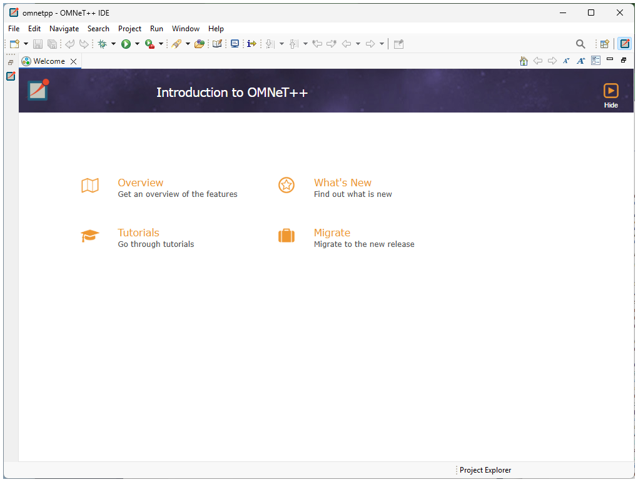
Task: Click the monitor toolbar icon
Action: (235, 44)
